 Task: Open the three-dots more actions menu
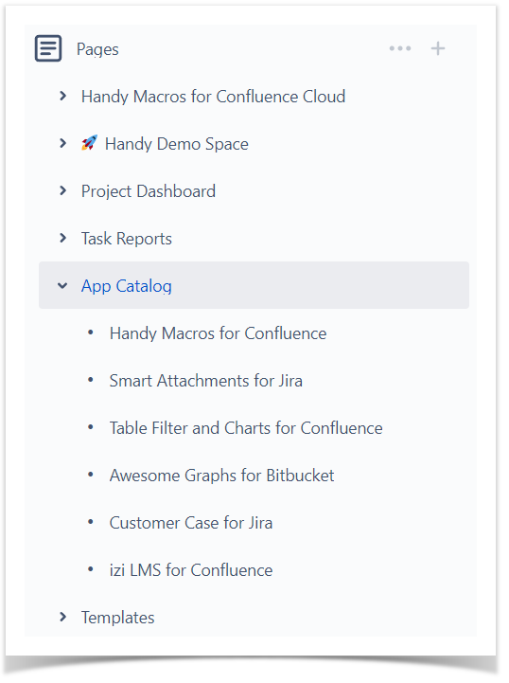point(400,48)
